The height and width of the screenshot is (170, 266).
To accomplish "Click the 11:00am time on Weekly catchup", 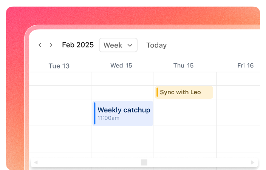I will pyautogui.click(x=108, y=118).
